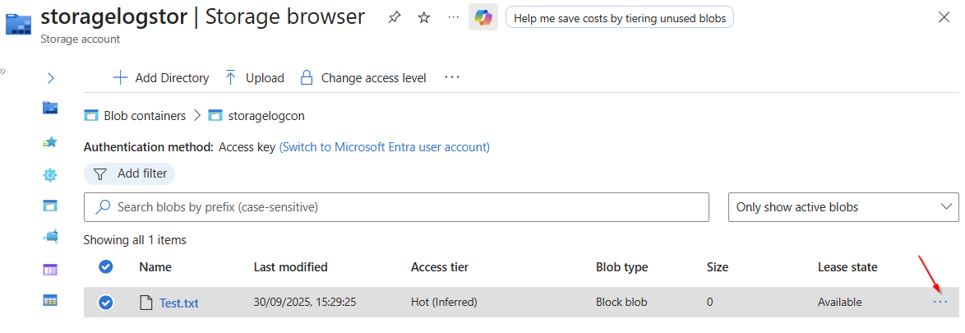
Task: Click Change access level button
Action: (x=363, y=78)
